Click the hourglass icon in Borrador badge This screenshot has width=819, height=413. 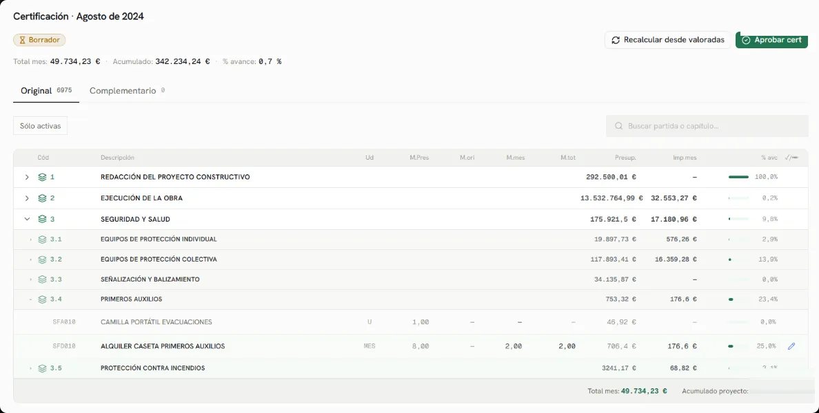pos(23,40)
